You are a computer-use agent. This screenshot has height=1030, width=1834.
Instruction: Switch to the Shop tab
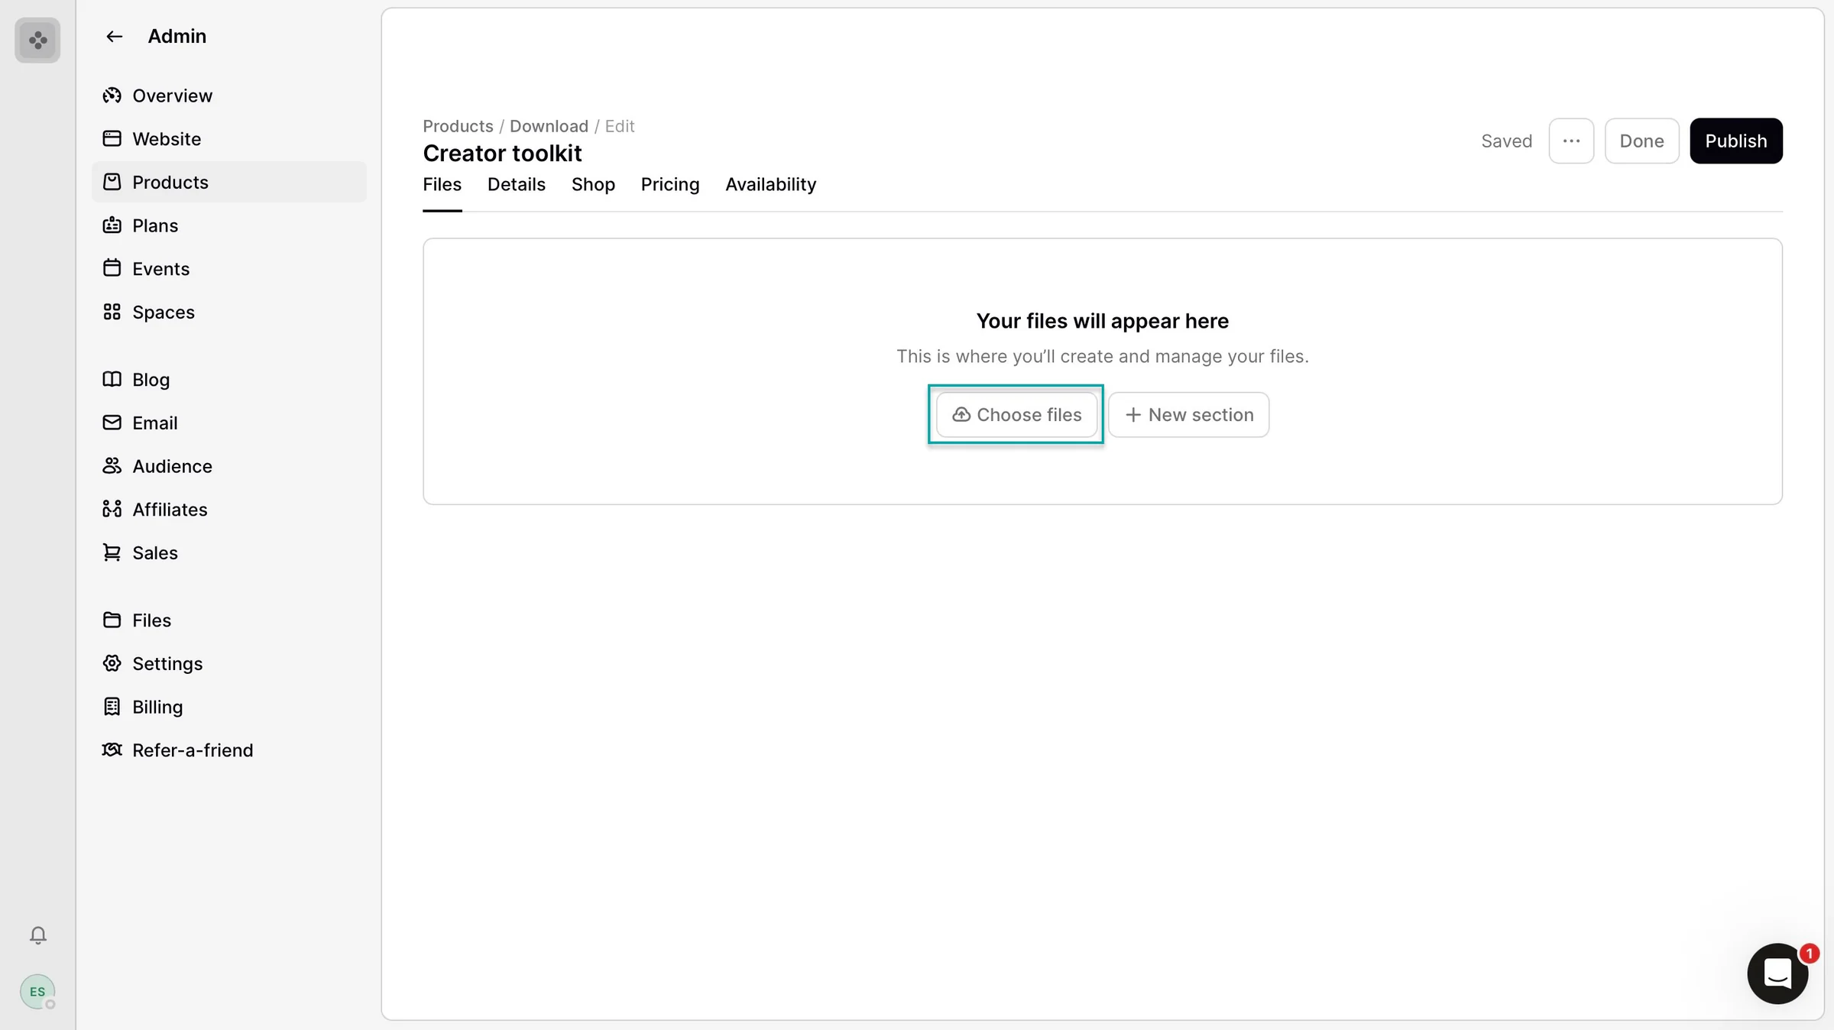pos(593,185)
